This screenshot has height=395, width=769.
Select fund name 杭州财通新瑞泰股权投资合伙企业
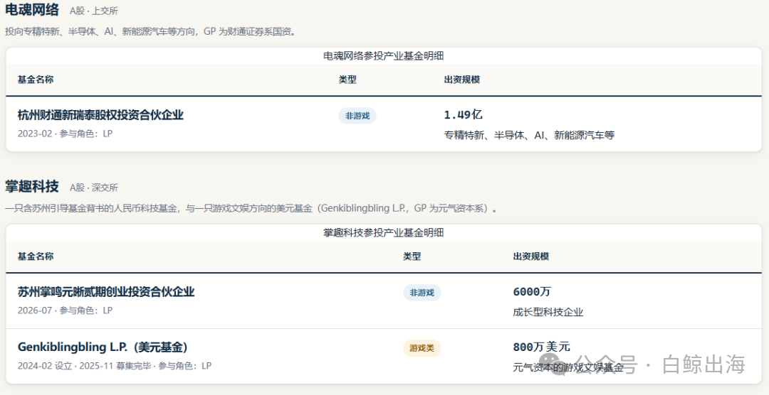tap(100, 116)
